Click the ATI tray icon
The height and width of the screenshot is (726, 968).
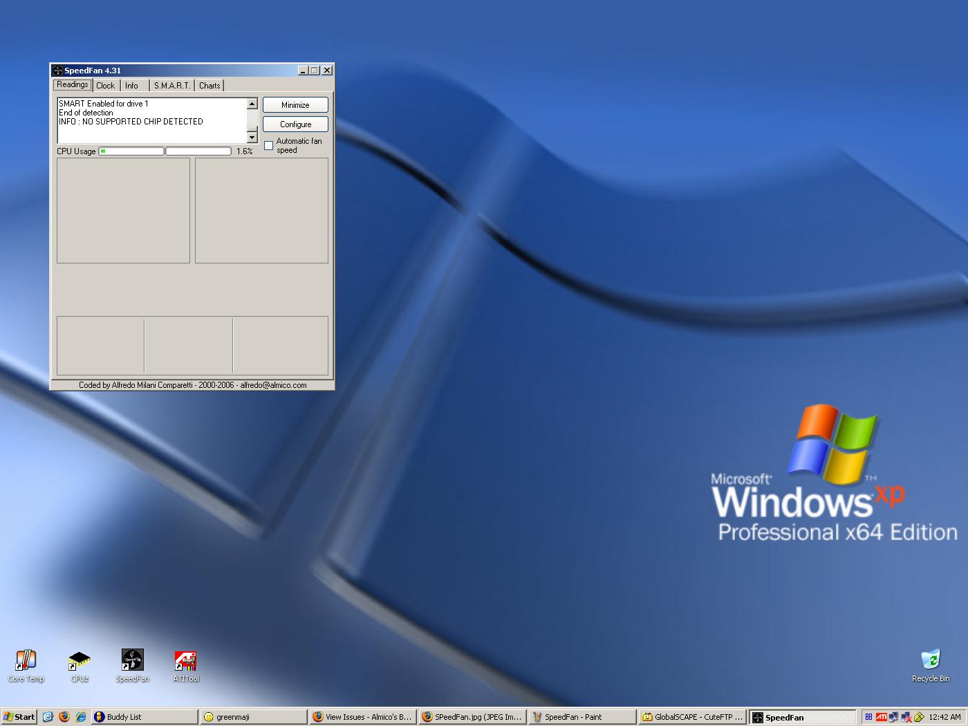pyautogui.click(x=881, y=717)
